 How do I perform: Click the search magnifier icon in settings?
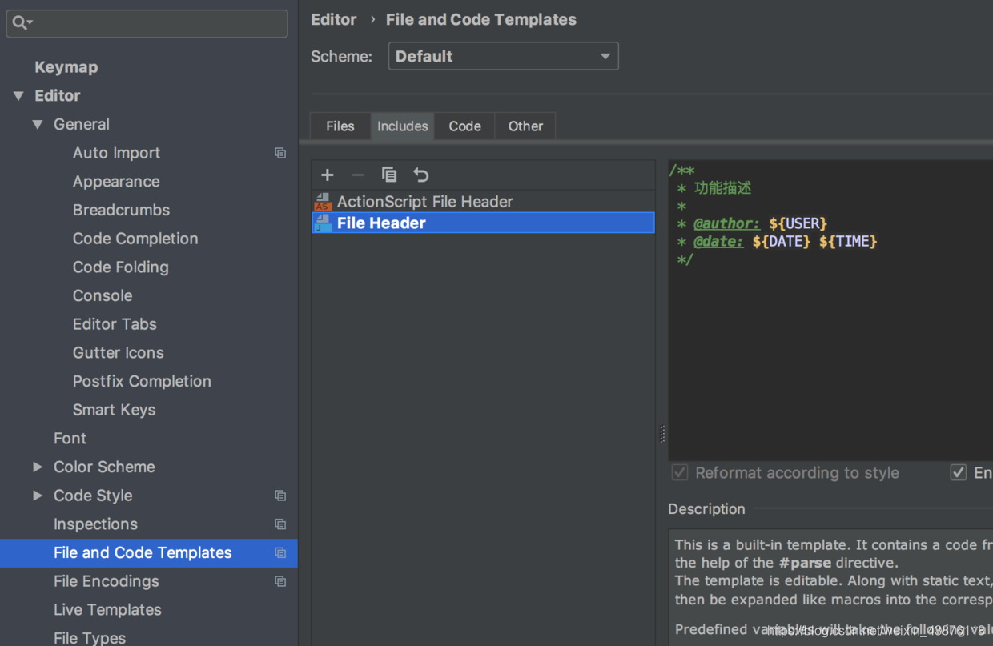[x=21, y=23]
